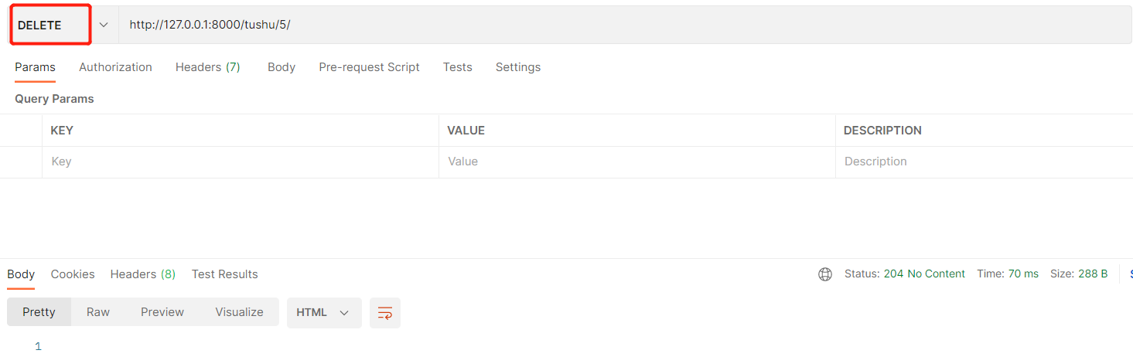
Task: Switch response view to Preview
Action: tap(162, 312)
